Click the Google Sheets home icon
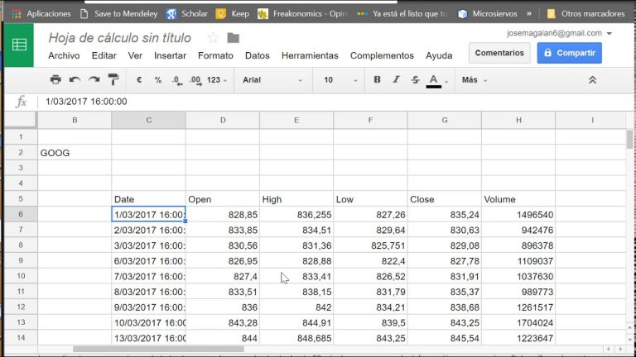 coord(19,45)
